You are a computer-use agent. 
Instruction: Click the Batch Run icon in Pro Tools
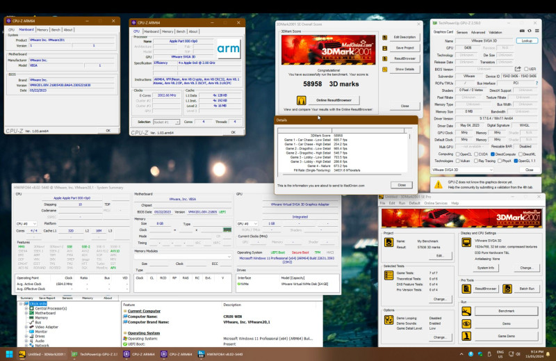tap(507, 289)
